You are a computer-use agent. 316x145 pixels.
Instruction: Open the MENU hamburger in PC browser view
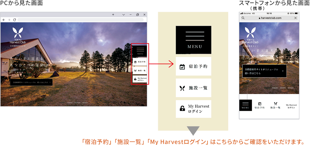(140, 51)
